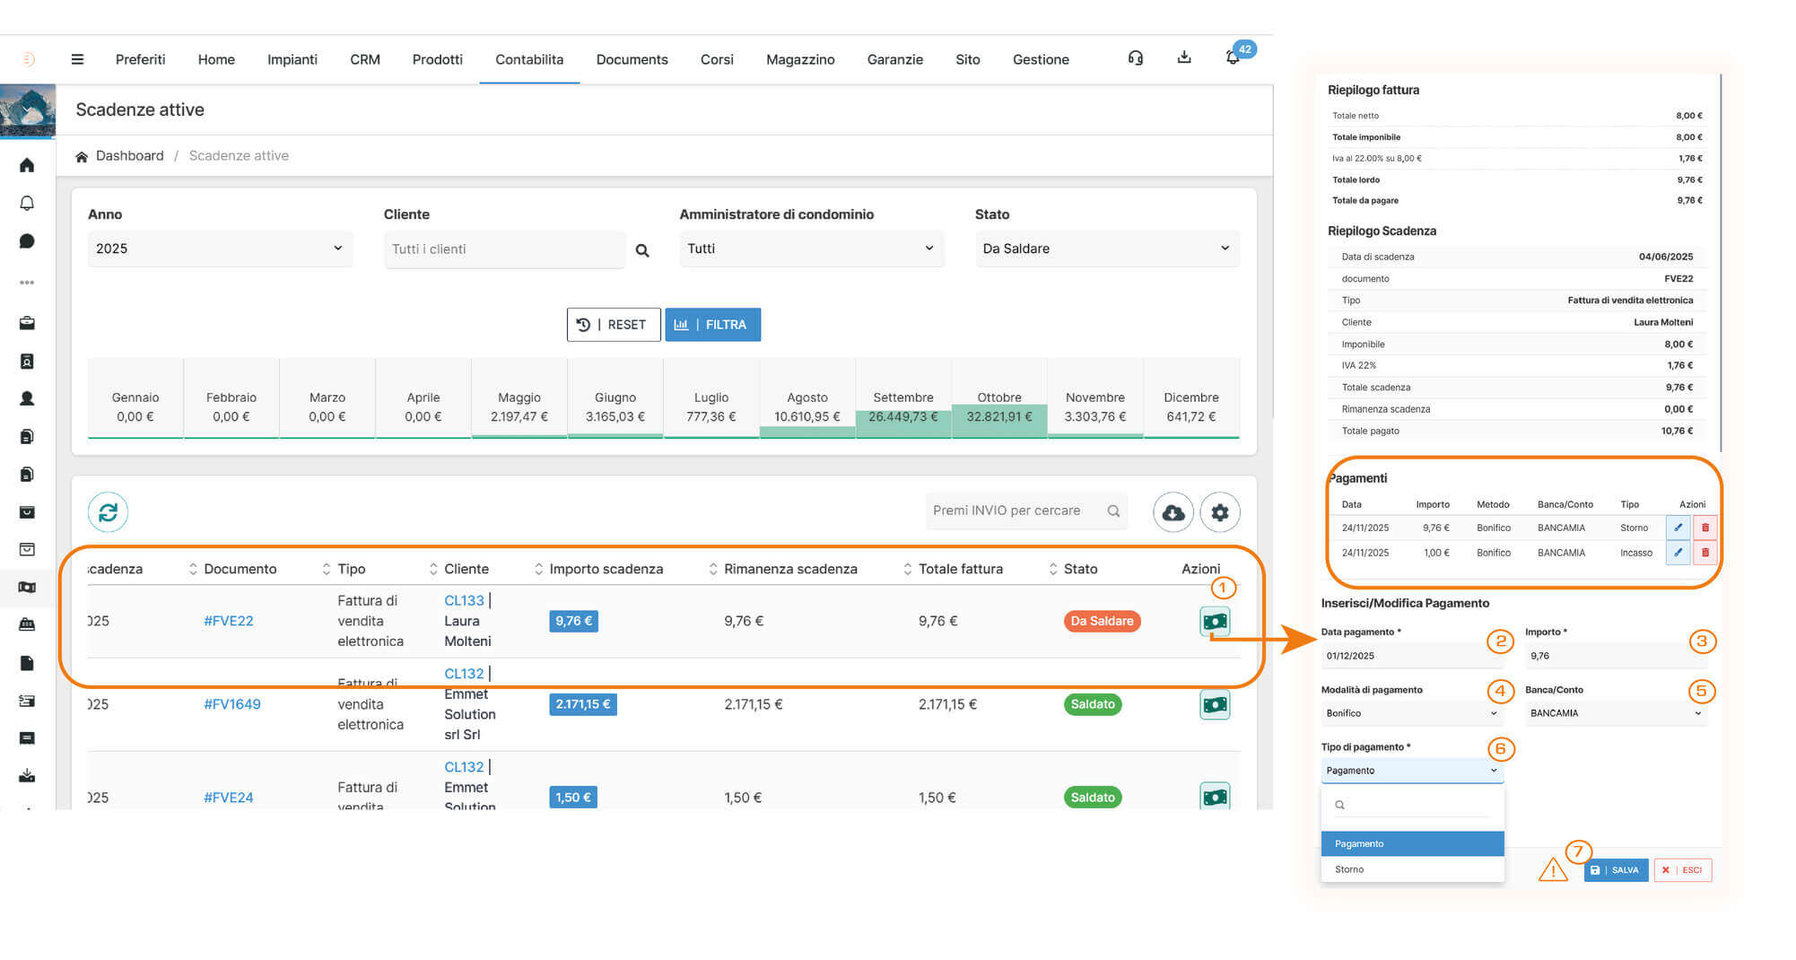The image size is (1796, 960).
Task: Click the cloud download export icon
Action: click(1173, 512)
